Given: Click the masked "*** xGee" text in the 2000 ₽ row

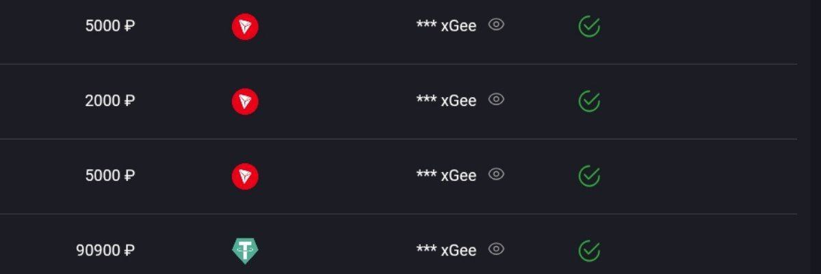Looking at the screenshot, I should 446,101.
